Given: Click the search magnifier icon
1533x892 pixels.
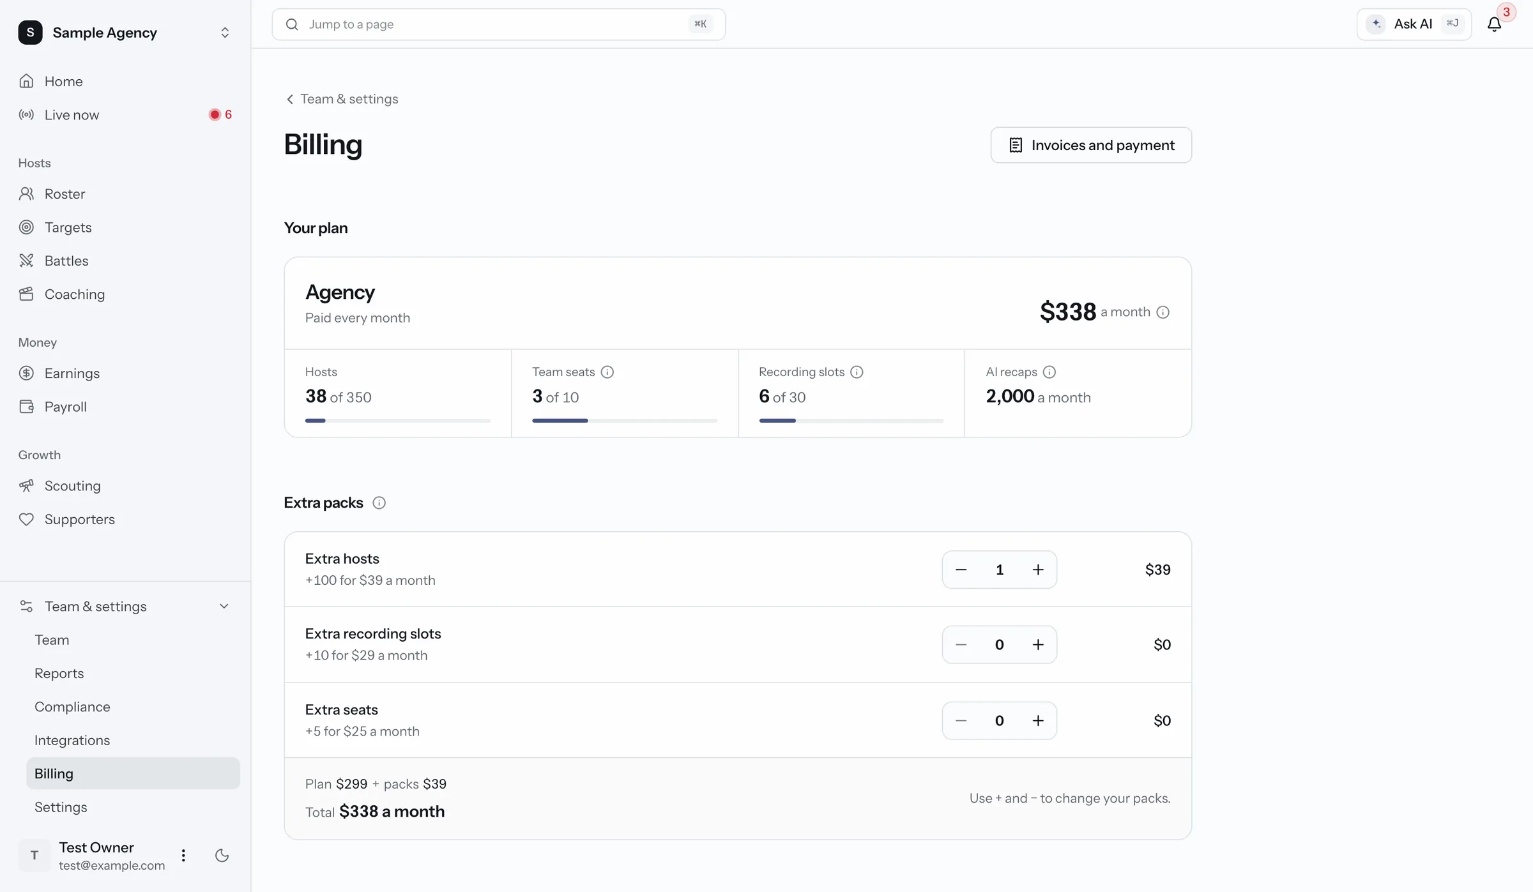Looking at the screenshot, I should pos(292,24).
